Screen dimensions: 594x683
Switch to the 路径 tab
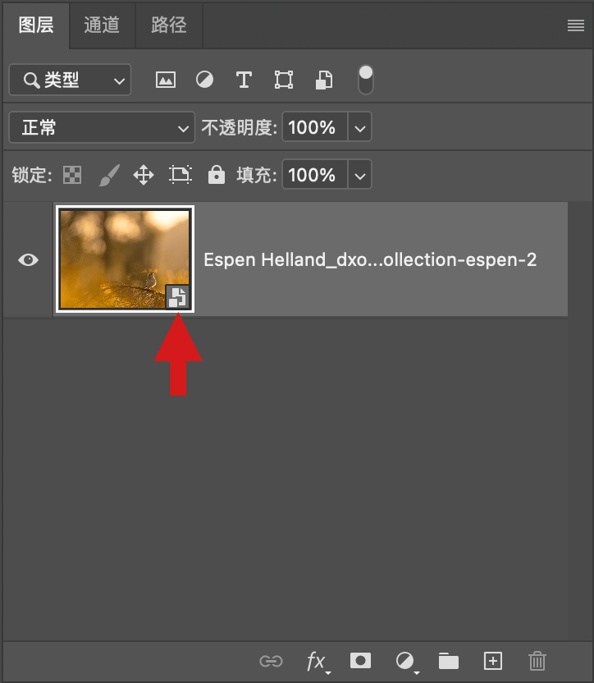coord(169,25)
